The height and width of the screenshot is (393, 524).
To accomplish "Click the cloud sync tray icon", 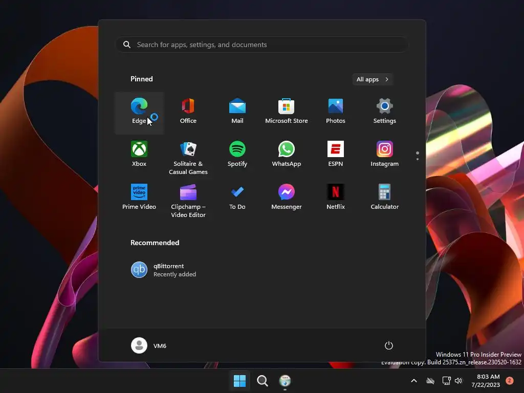I will (x=430, y=381).
